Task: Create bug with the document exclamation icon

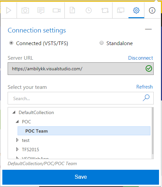Action: [72, 10]
